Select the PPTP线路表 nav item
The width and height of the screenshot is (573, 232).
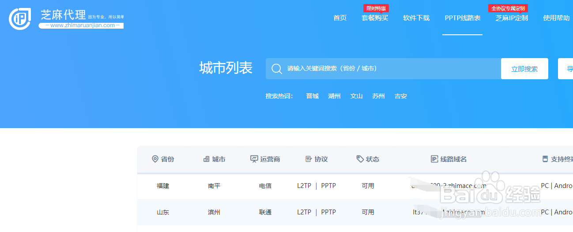[463, 18]
